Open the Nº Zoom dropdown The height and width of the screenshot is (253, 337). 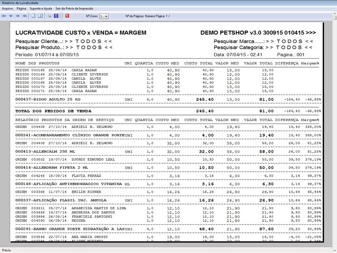[104, 16]
